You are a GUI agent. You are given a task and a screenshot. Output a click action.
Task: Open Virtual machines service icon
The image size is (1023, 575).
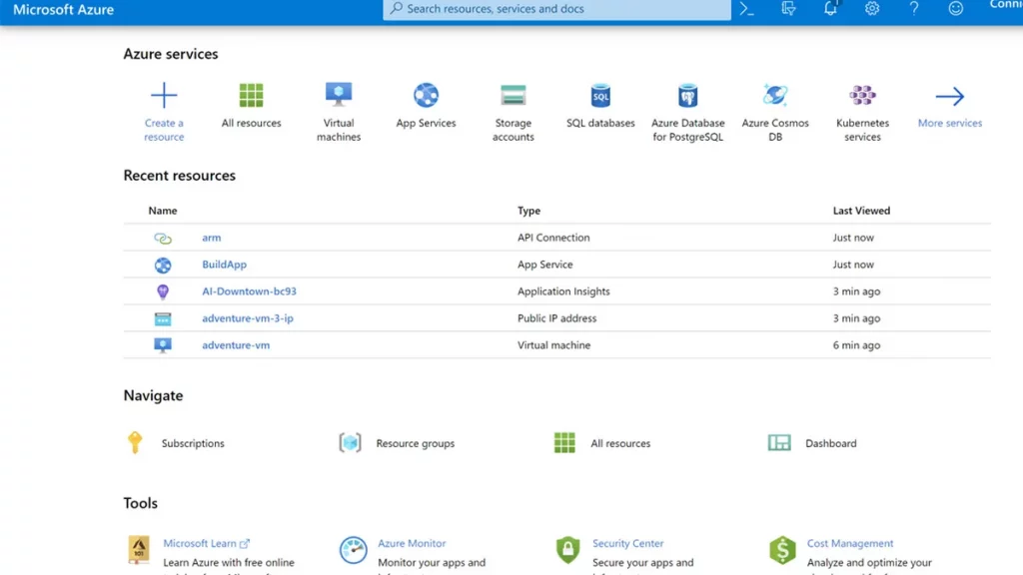click(339, 95)
